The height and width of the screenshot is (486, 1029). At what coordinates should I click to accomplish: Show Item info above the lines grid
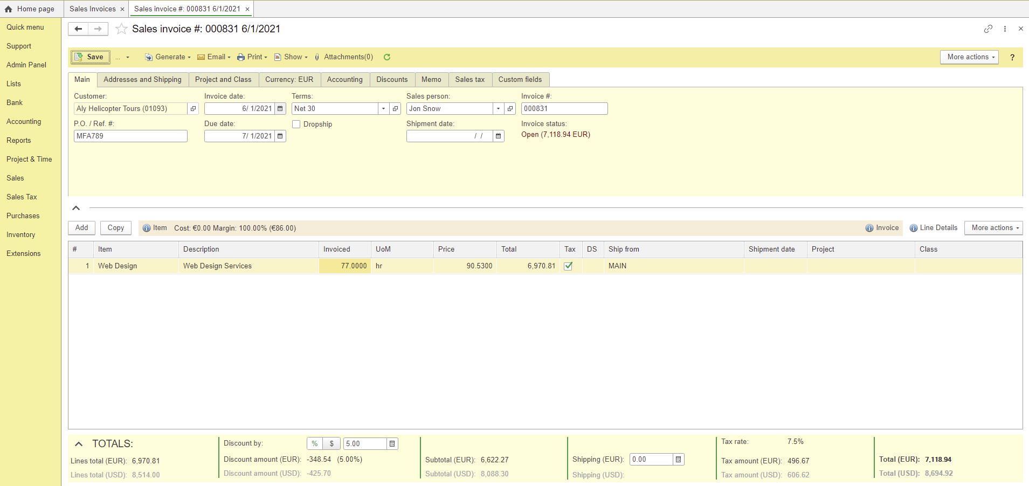[x=155, y=228]
